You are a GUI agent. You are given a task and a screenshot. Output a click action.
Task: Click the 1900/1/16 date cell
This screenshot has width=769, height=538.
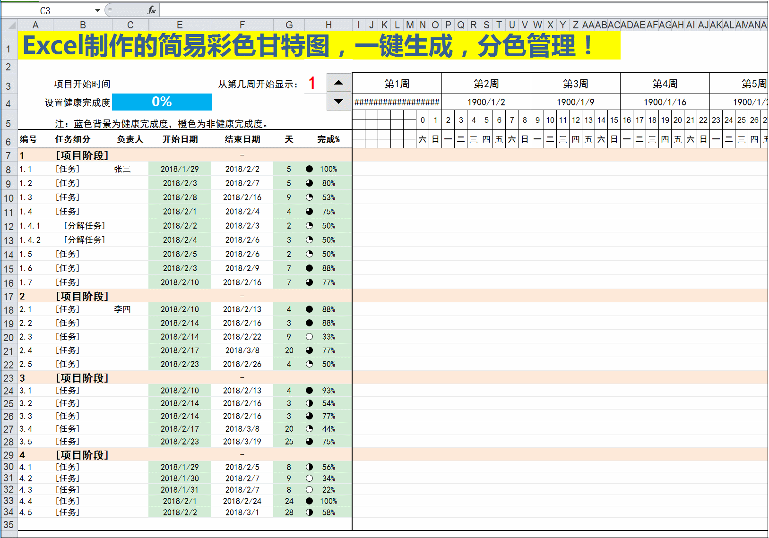(665, 102)
